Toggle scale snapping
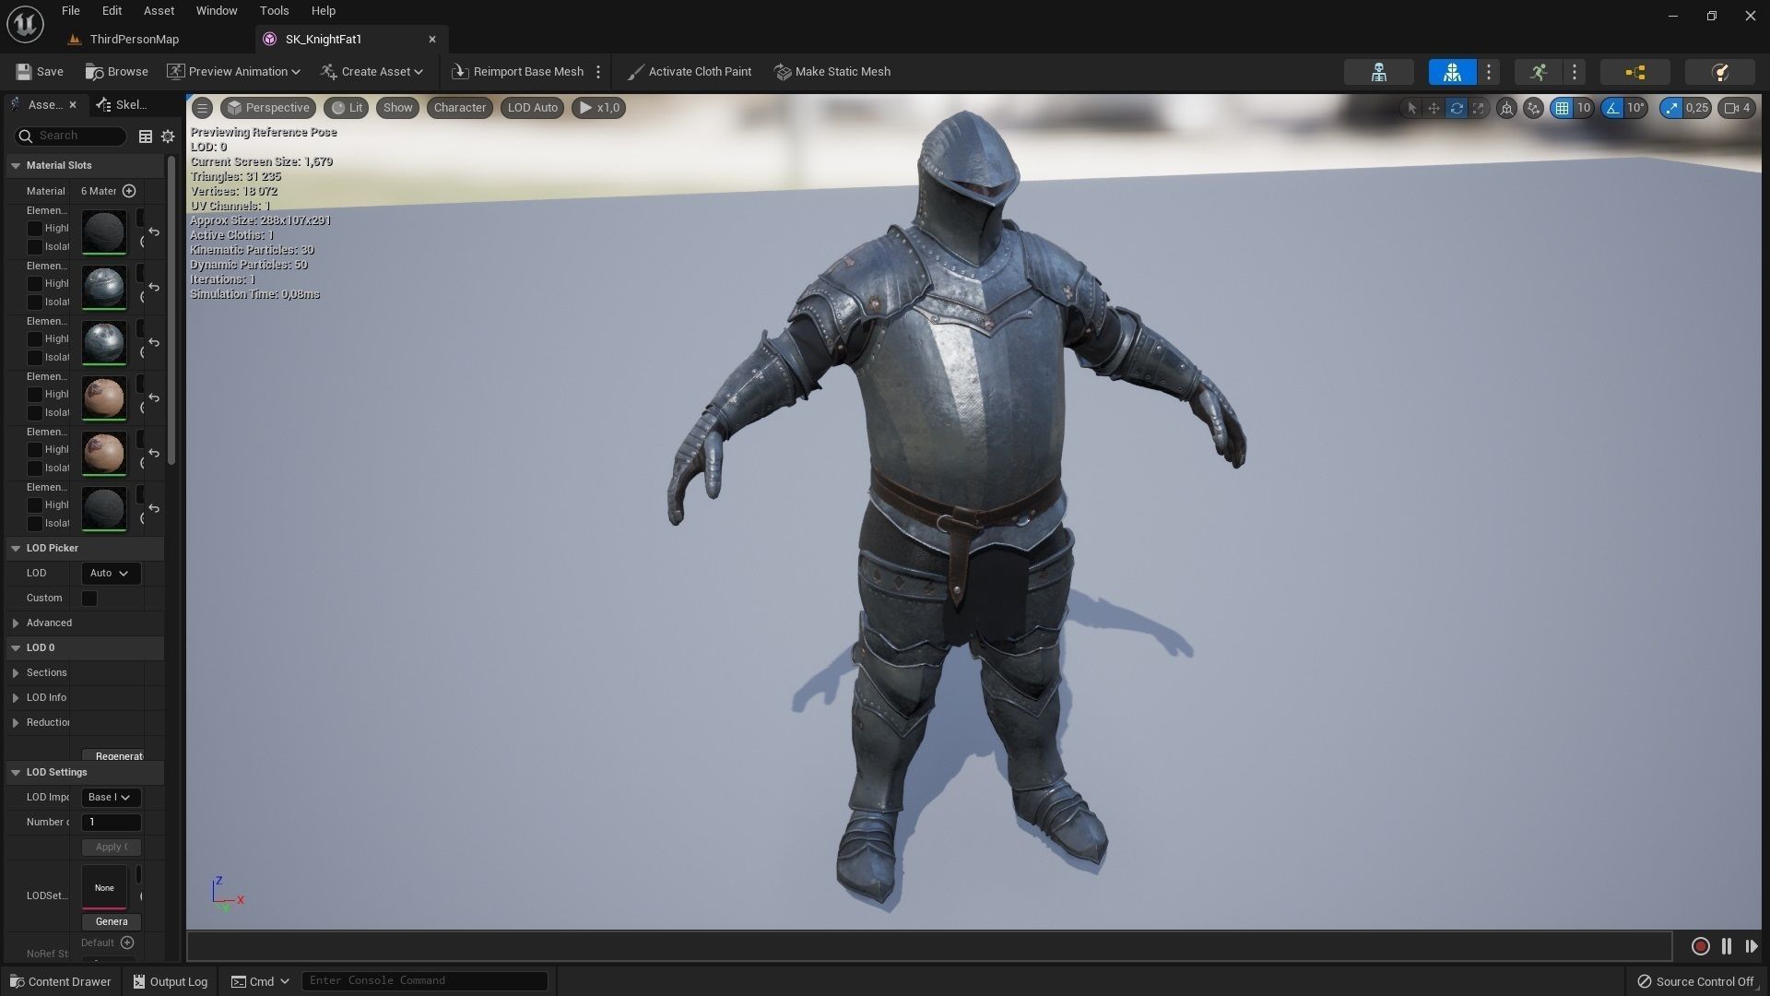 pyautogui.click(x=1671, y=108)
